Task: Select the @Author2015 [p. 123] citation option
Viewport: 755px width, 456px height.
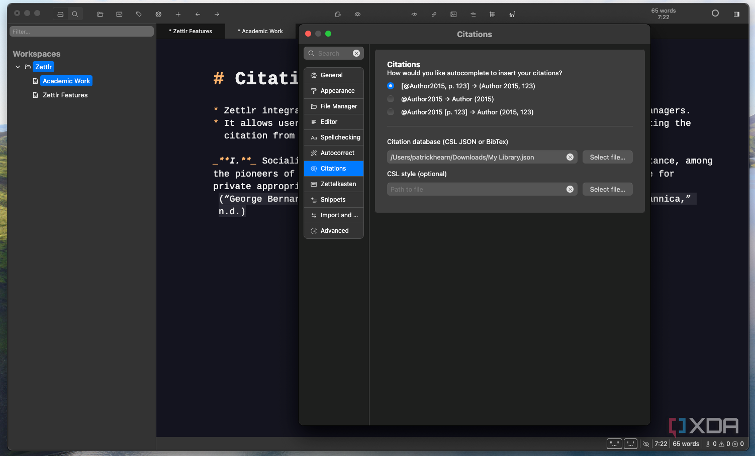Action: 391,112
